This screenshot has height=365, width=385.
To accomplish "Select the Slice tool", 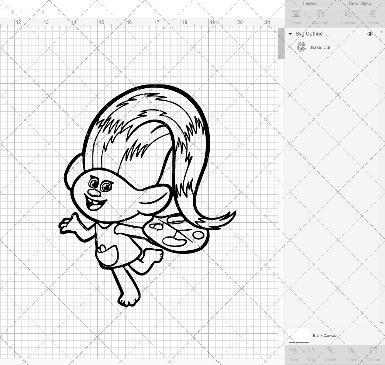I will 293,353.
